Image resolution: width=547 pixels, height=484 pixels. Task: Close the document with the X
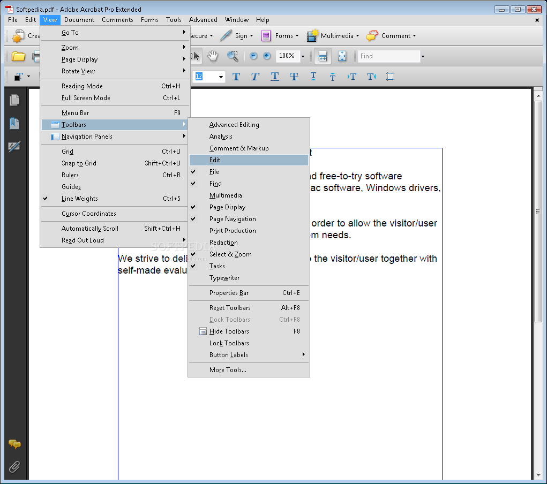tap(537, 20)
